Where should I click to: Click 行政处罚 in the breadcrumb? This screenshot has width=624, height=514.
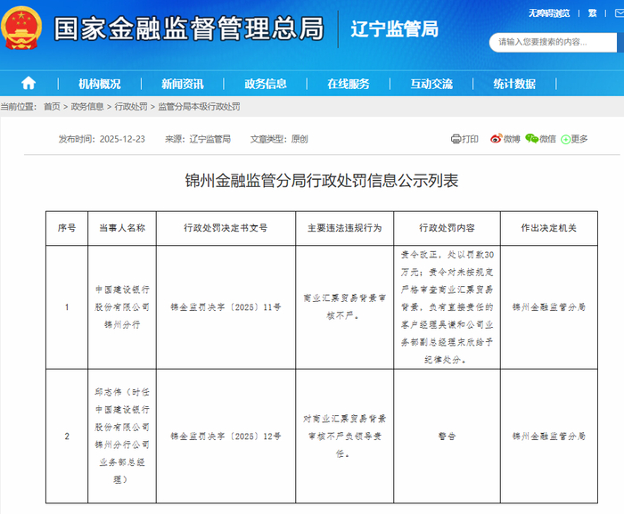click(131, 107)
